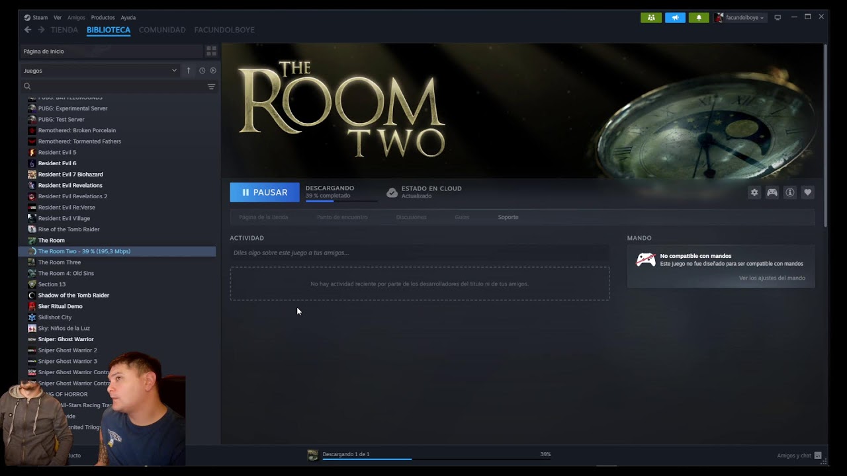
Task: Go to the COMUNIDAD tab
Action: pos(162,30)
